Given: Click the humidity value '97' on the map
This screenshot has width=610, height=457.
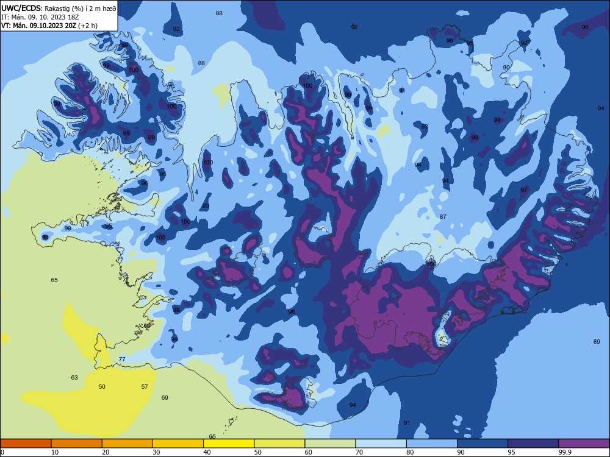Looking at the screenshot, I should click(524, 190).
